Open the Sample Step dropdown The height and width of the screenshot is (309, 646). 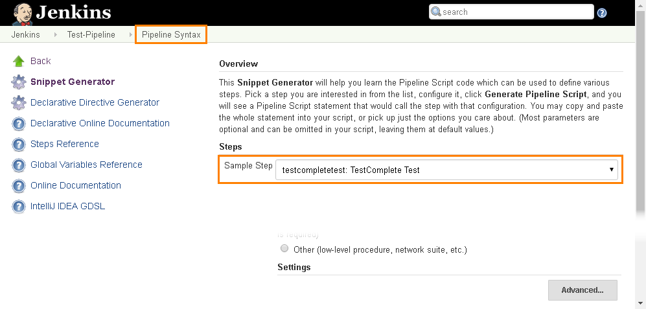click(446, 170)
